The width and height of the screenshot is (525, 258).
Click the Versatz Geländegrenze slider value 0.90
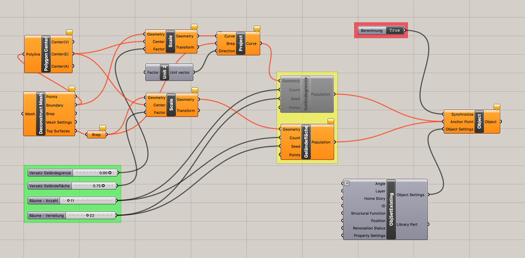[x=104, y=173]
